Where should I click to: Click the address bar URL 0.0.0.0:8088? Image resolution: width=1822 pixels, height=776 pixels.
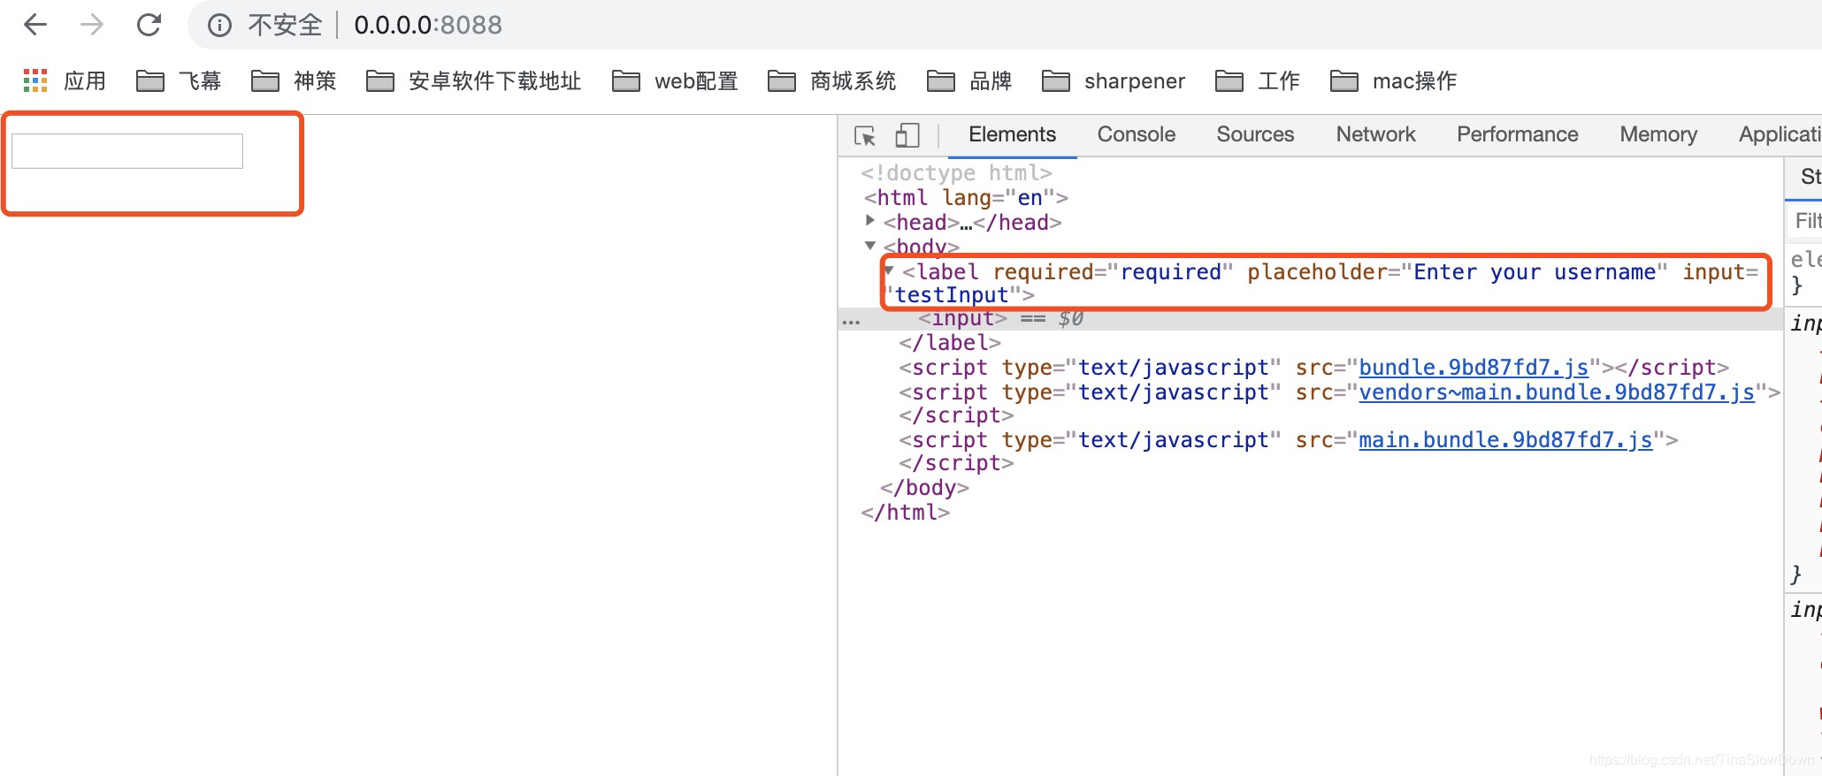point(428,25)
